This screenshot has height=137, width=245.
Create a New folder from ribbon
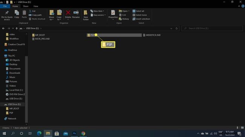point(86,15)
